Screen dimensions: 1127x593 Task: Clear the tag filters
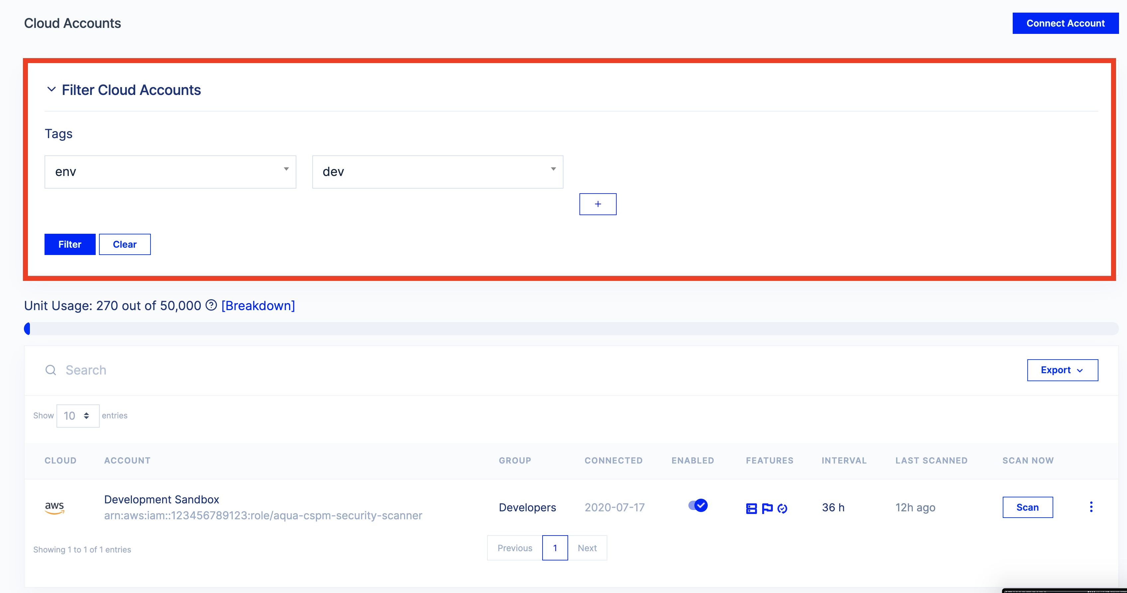pos(125,244)
